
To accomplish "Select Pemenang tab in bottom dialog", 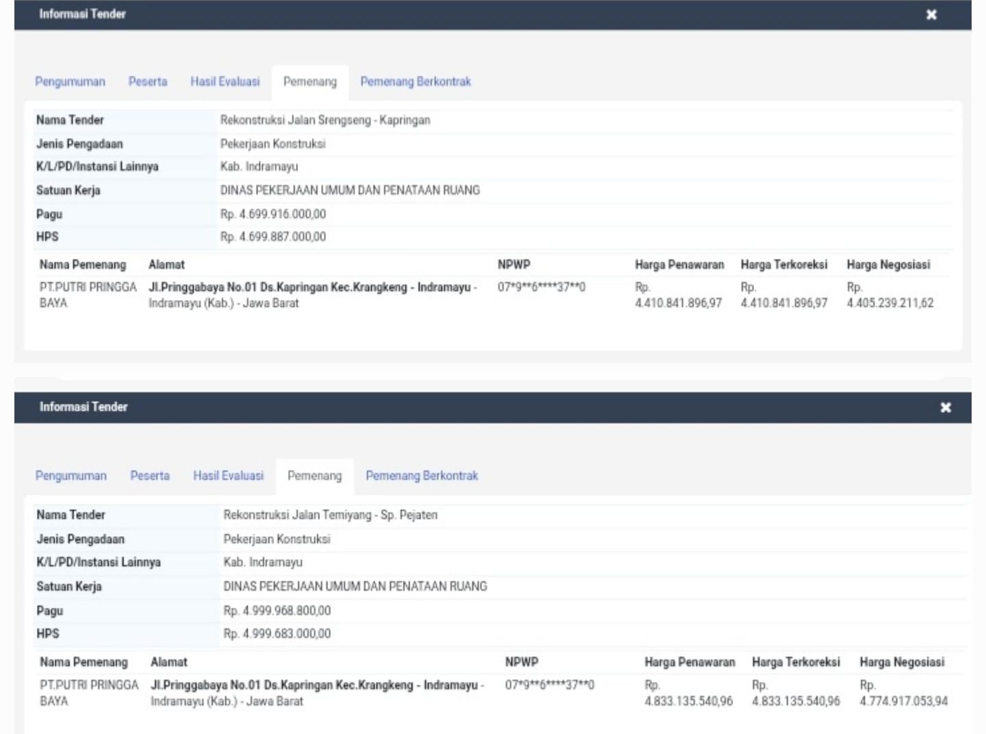I will point(314,476).
